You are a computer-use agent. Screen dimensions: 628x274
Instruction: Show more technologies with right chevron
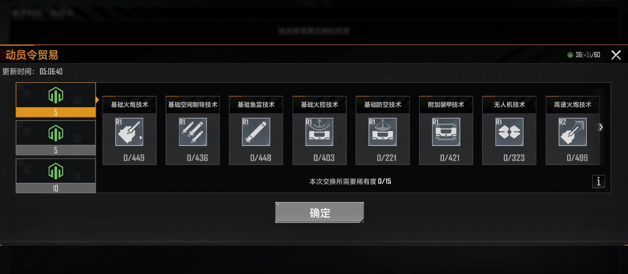[x=601, y=127]
